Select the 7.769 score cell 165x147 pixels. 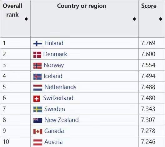152,43
